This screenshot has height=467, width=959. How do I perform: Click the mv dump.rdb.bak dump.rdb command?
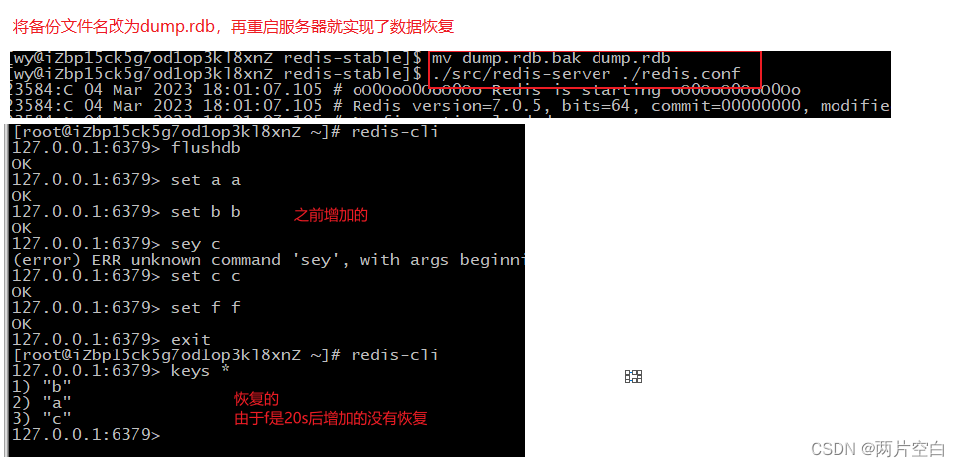[551, 58]
